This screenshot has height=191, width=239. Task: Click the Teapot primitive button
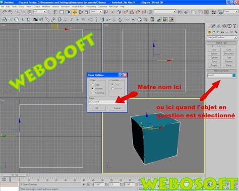[214, 66]
